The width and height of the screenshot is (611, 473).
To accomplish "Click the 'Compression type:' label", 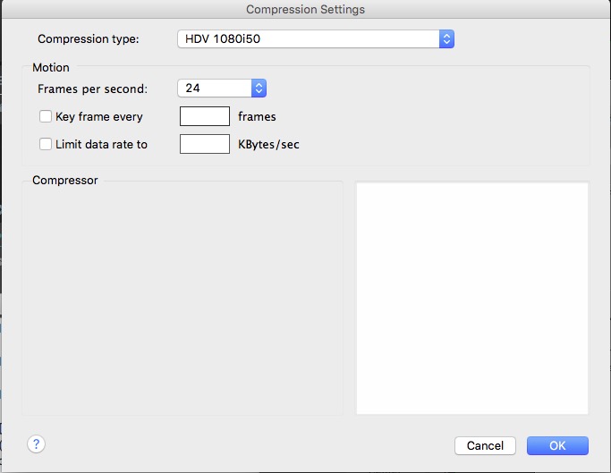I will [x=88, y=39].
